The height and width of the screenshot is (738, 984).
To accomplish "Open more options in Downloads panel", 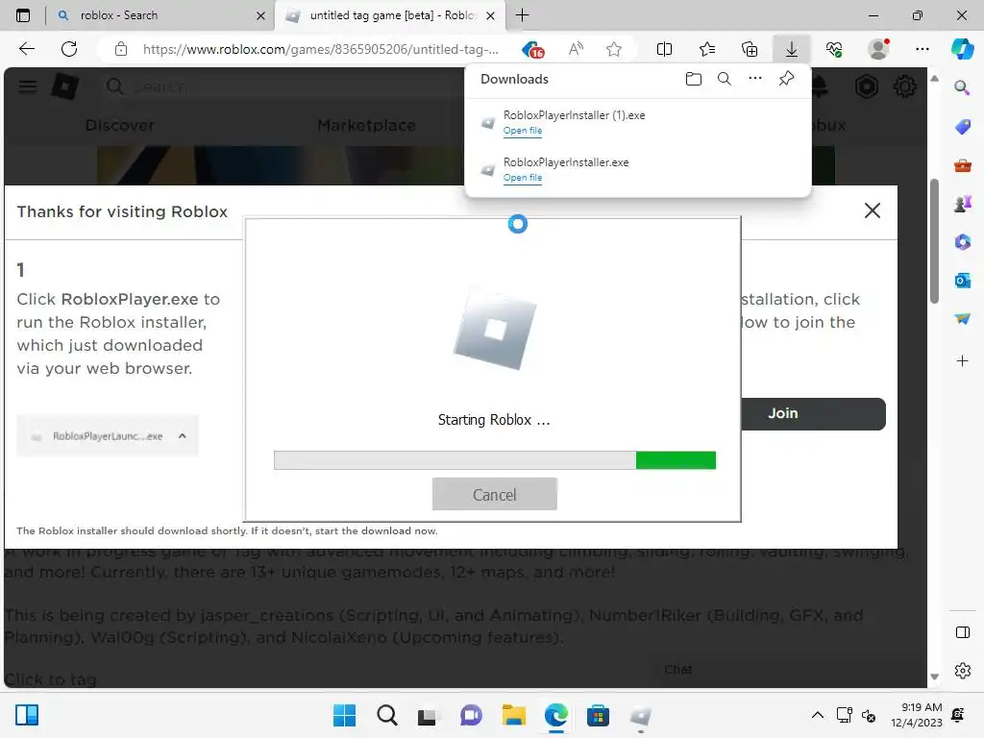I will click(x=755, y=79).
